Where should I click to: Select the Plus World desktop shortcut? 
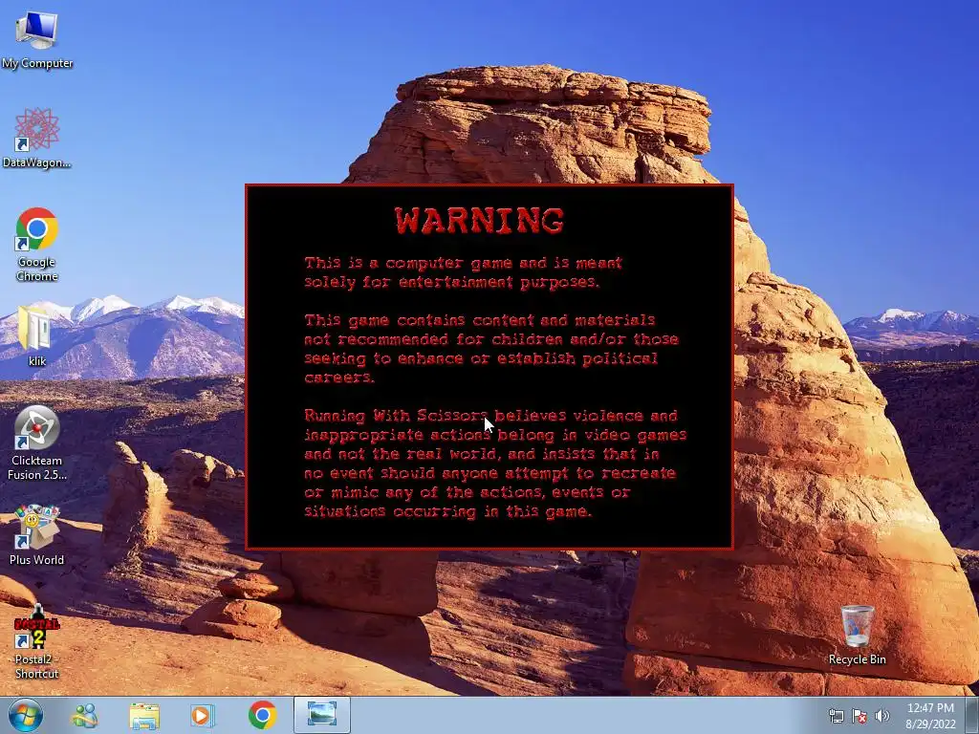(x=37, y=535)
